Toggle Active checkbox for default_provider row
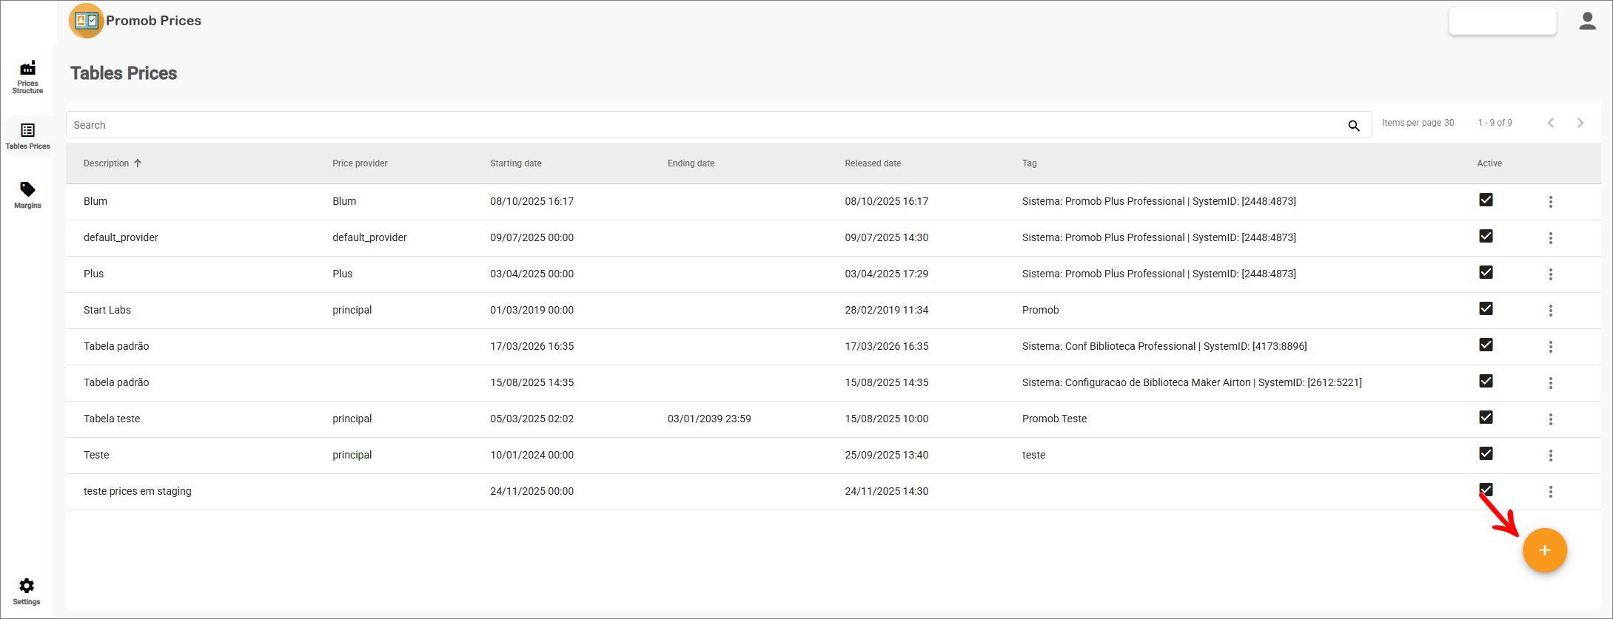Viewport: 1613px width, 619px height. (1486, 236)
